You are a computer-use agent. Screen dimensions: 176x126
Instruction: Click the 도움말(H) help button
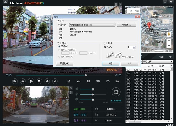coord(65,64)
